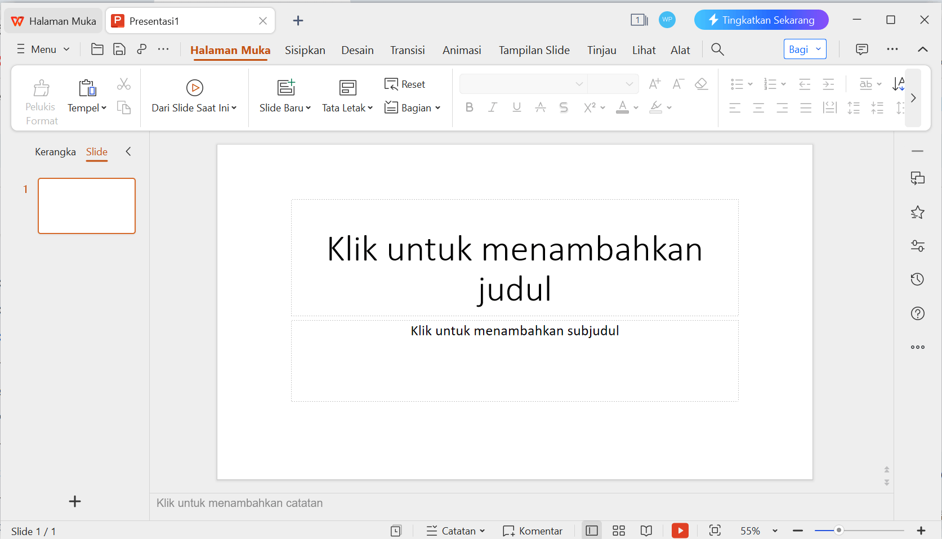Image resolution: width=942 pixels, height=539 pixels.
Task: Open the font color dropdown arrow
Action: click(635, 108)
